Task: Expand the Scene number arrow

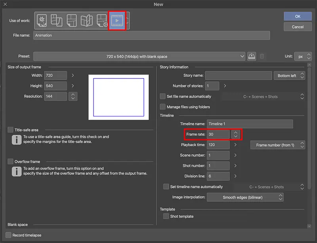Action: [x=235, y=155]
